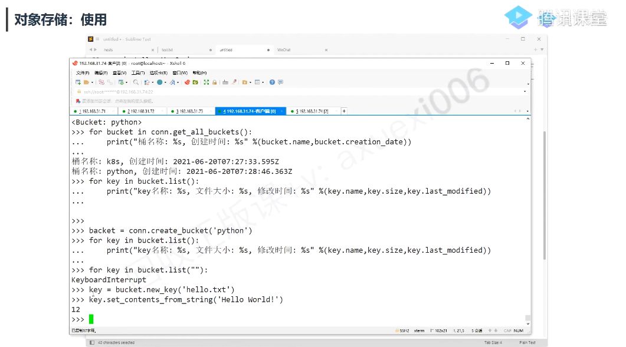This screenshot has width=626, height=347.
Task: Expand the address bar history dropdown
Action: click(525, 92)
